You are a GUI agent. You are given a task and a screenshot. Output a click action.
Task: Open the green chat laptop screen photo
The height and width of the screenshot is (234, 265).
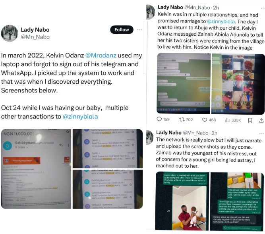click(184, 84)
